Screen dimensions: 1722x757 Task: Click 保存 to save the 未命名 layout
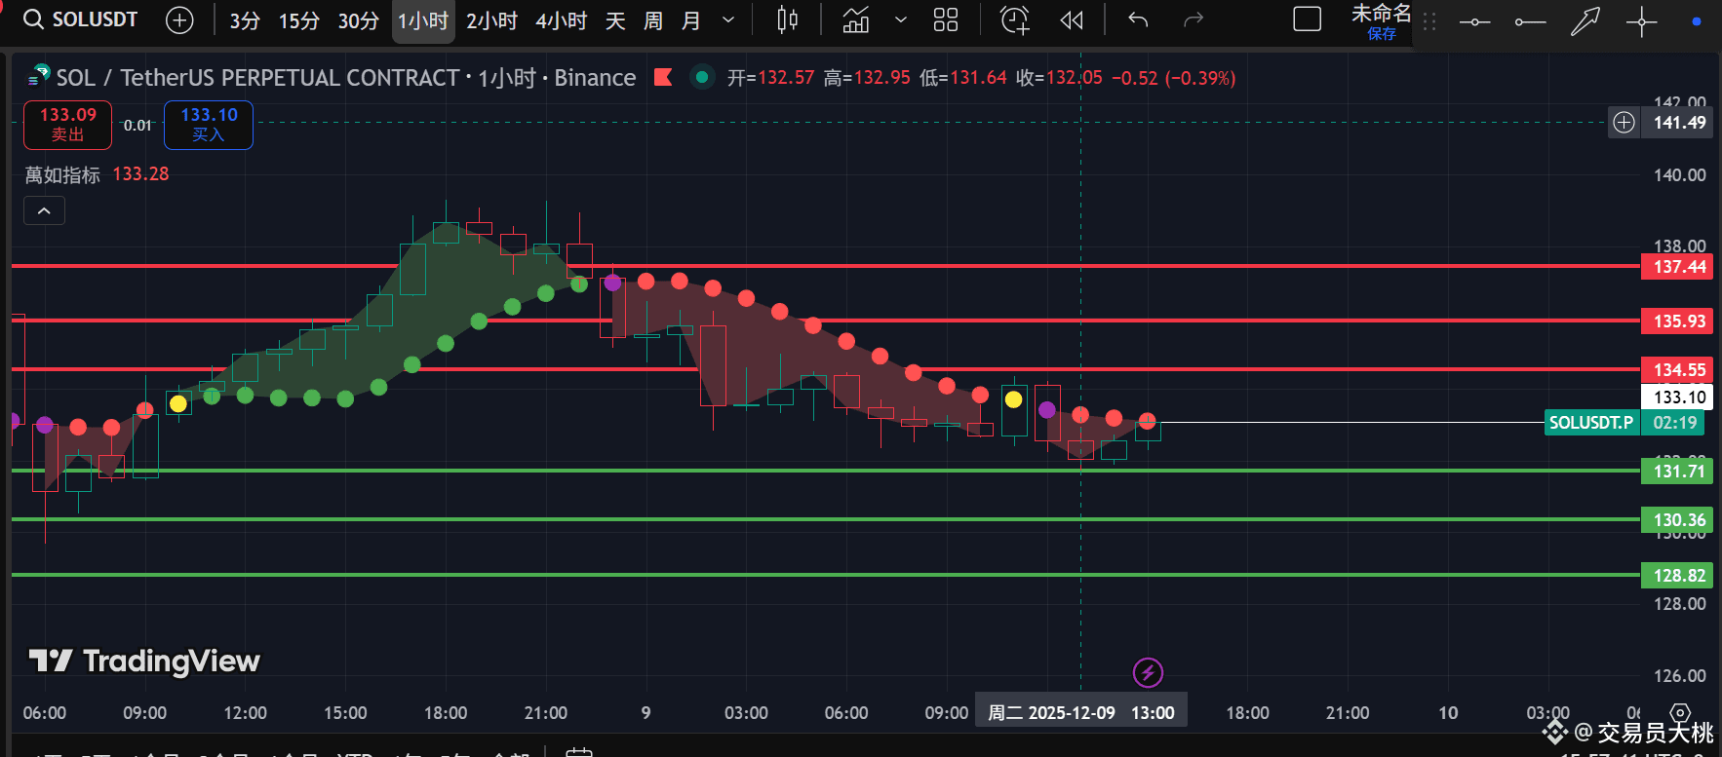click(1382, 34)
